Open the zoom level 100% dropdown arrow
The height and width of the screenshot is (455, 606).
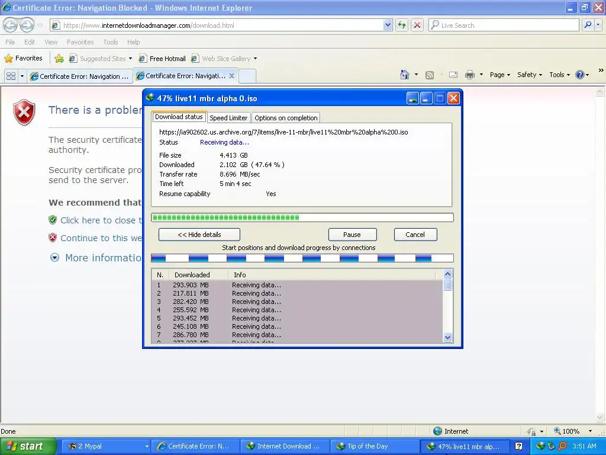pyautogui.click(x=590, y=431)
